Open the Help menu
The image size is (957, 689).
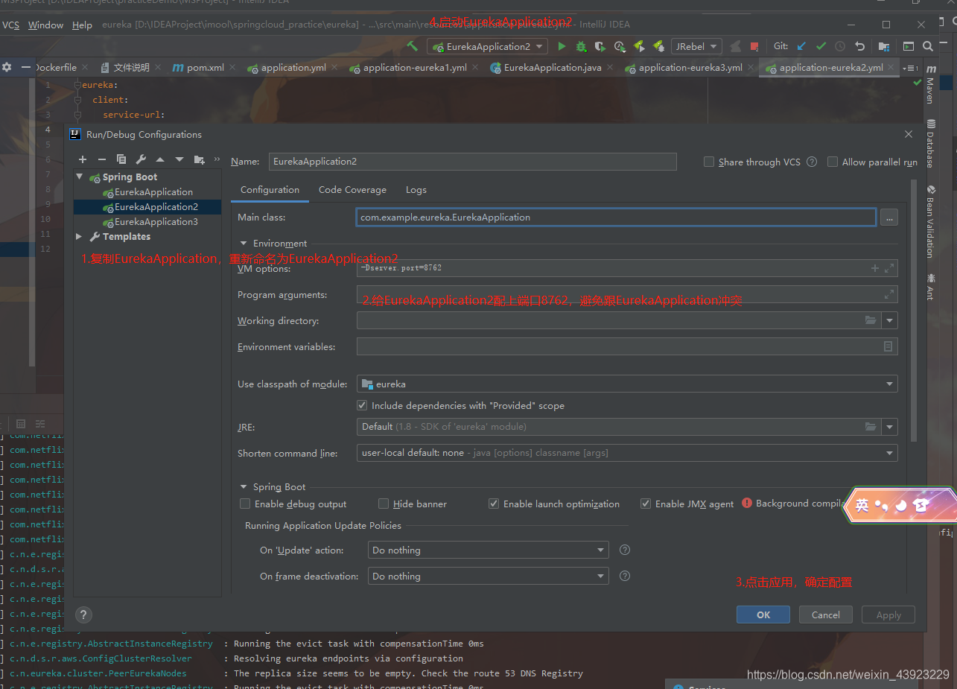pos(82,25)
